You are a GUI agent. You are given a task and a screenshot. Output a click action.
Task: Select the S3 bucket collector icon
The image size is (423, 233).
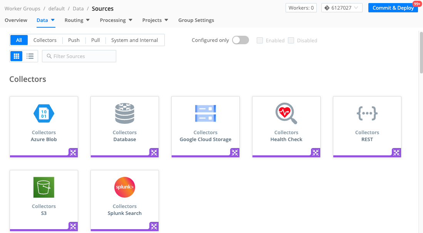(x=43, y=187)
